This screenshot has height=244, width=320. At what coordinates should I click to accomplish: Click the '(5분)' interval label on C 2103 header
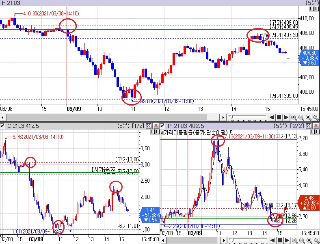point(124,126)
